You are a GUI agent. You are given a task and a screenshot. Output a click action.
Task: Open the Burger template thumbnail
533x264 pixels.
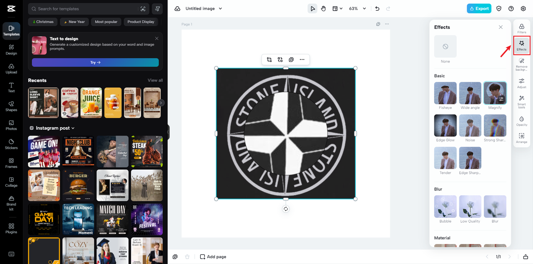coord(78,185)
